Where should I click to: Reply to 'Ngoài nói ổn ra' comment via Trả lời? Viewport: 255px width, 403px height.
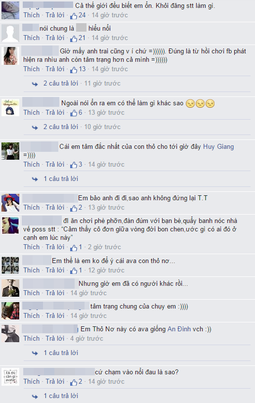coord(55,113)
